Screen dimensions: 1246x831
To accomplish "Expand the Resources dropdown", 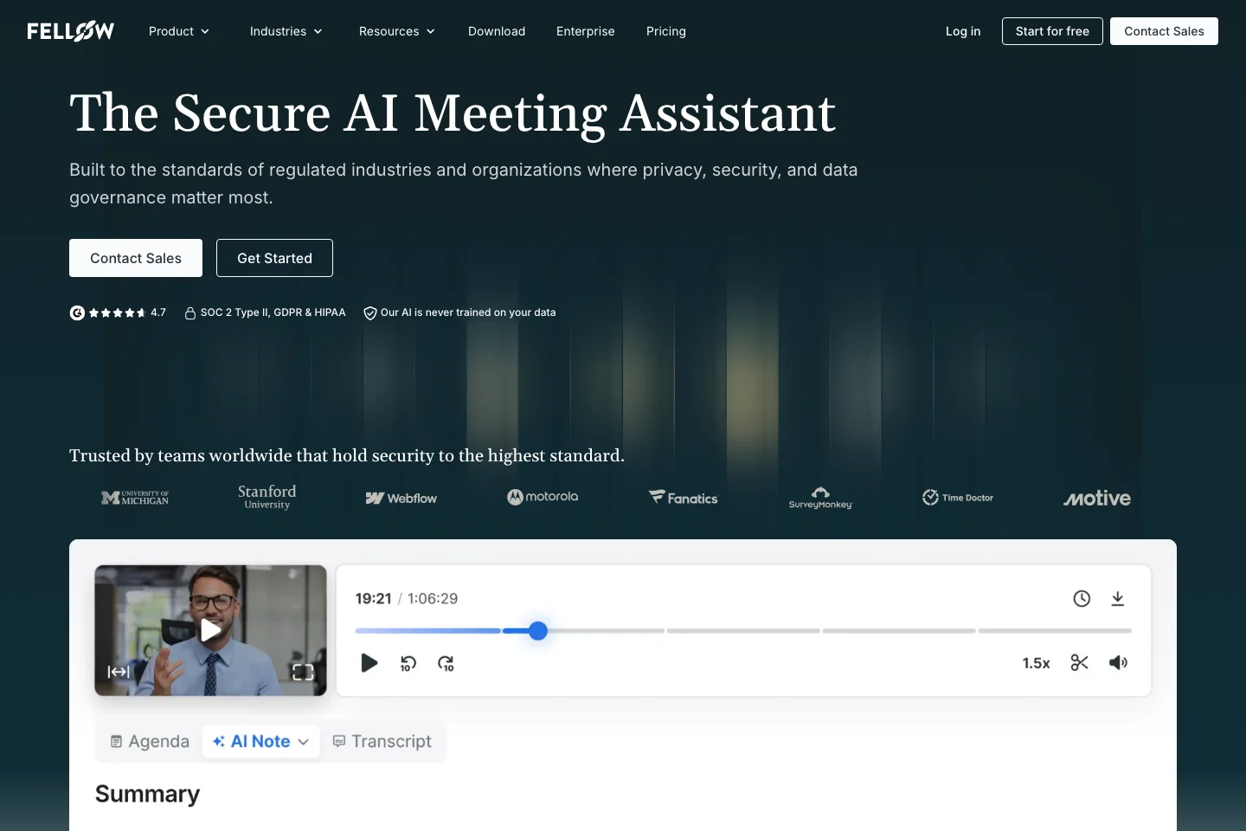I will tap(397, 31).
